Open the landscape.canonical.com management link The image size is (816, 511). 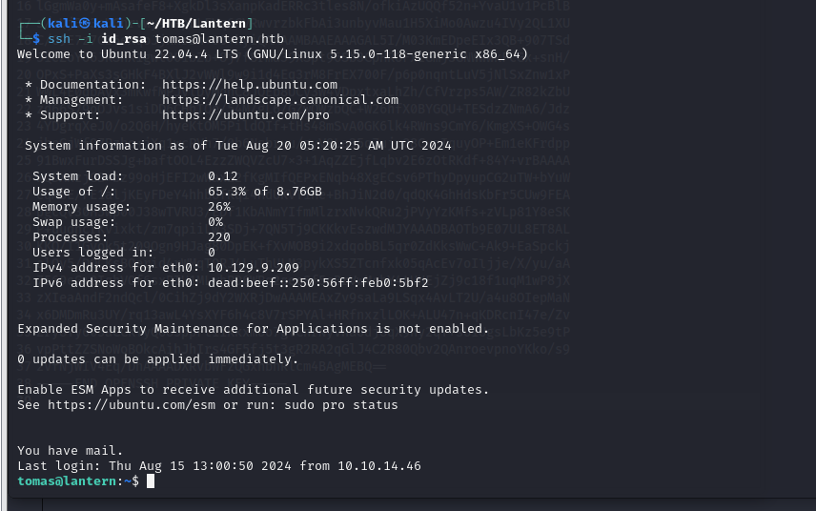(x=280, y=100)
